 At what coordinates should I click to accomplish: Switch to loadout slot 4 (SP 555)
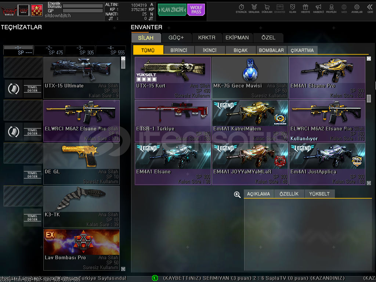111,50
